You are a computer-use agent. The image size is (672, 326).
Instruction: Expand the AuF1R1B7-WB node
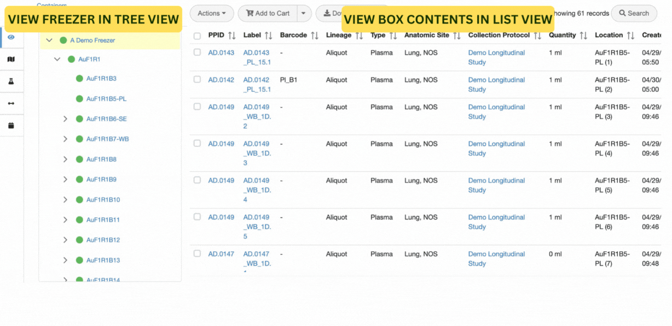pos(65,139)
